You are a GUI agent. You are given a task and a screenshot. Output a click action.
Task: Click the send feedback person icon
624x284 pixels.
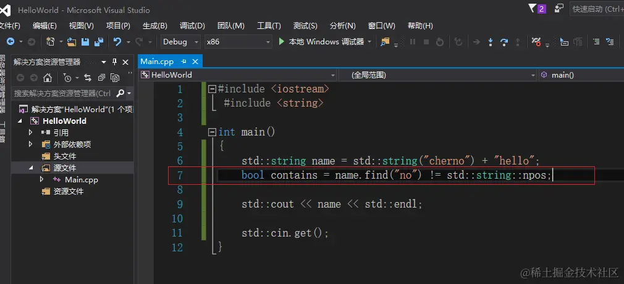tap(559, 9)
